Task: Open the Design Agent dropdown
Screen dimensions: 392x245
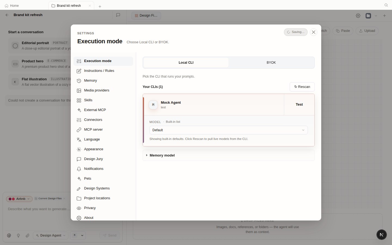Action: (51, 235)
